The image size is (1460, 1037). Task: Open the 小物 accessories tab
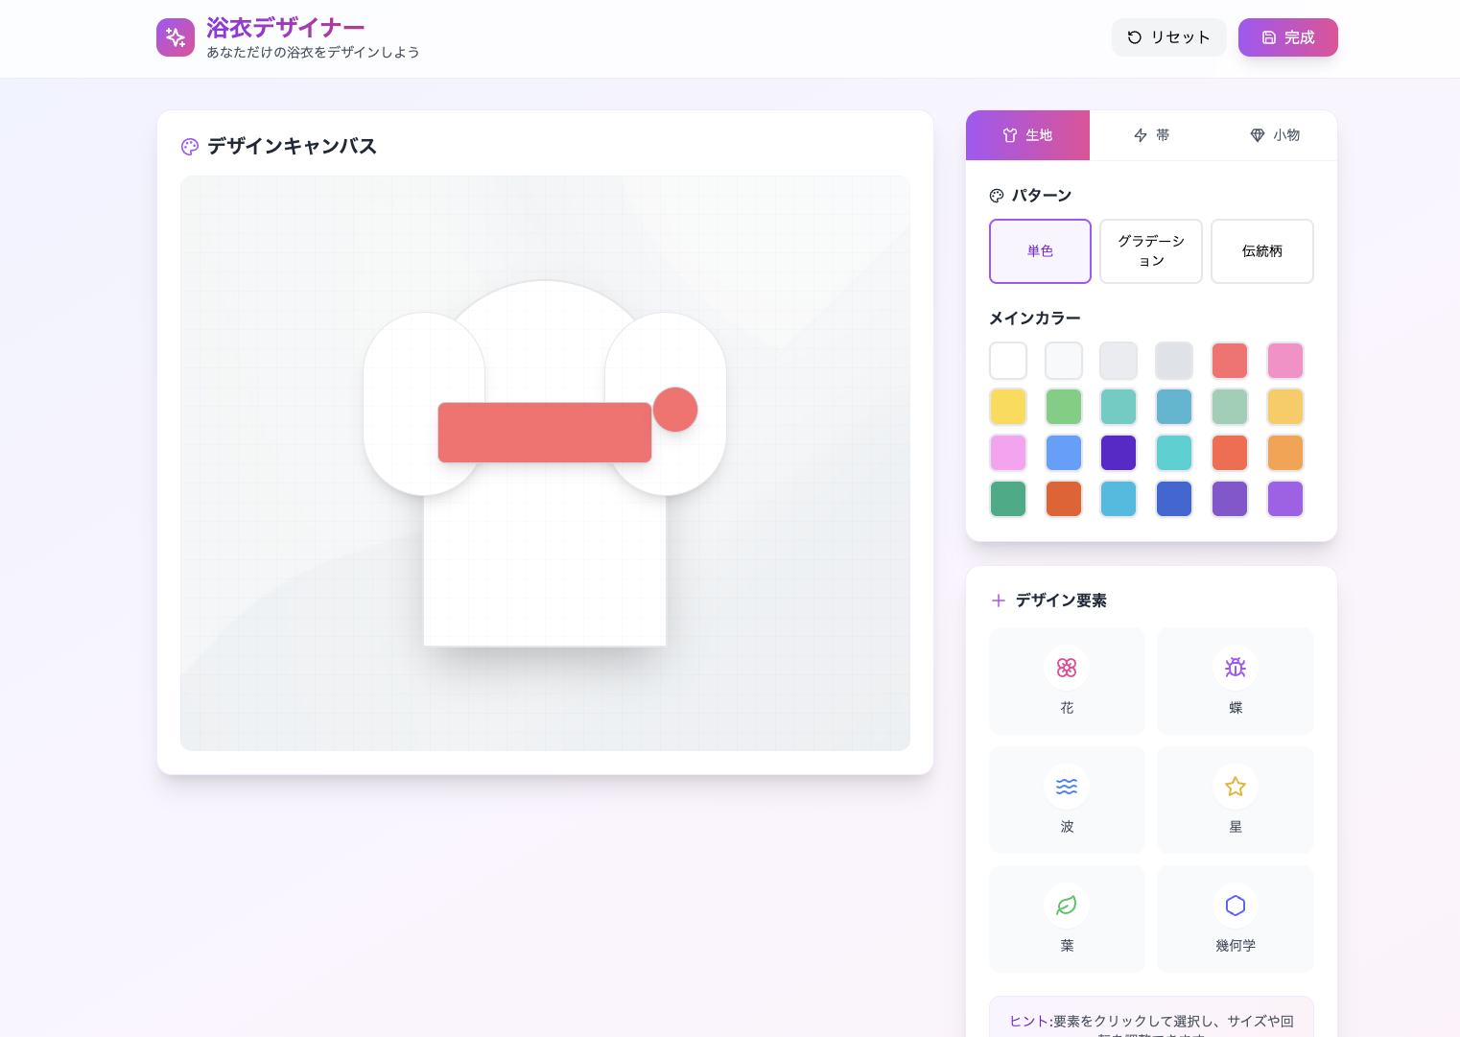tap(1275, 135)
